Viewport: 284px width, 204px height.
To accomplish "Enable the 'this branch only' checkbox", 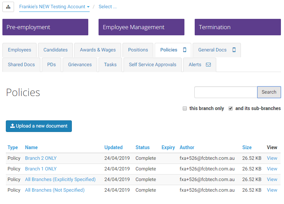I will (x=184, y=108).
